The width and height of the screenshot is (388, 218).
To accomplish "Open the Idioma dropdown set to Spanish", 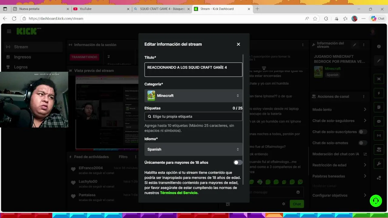I will [193, 149].
